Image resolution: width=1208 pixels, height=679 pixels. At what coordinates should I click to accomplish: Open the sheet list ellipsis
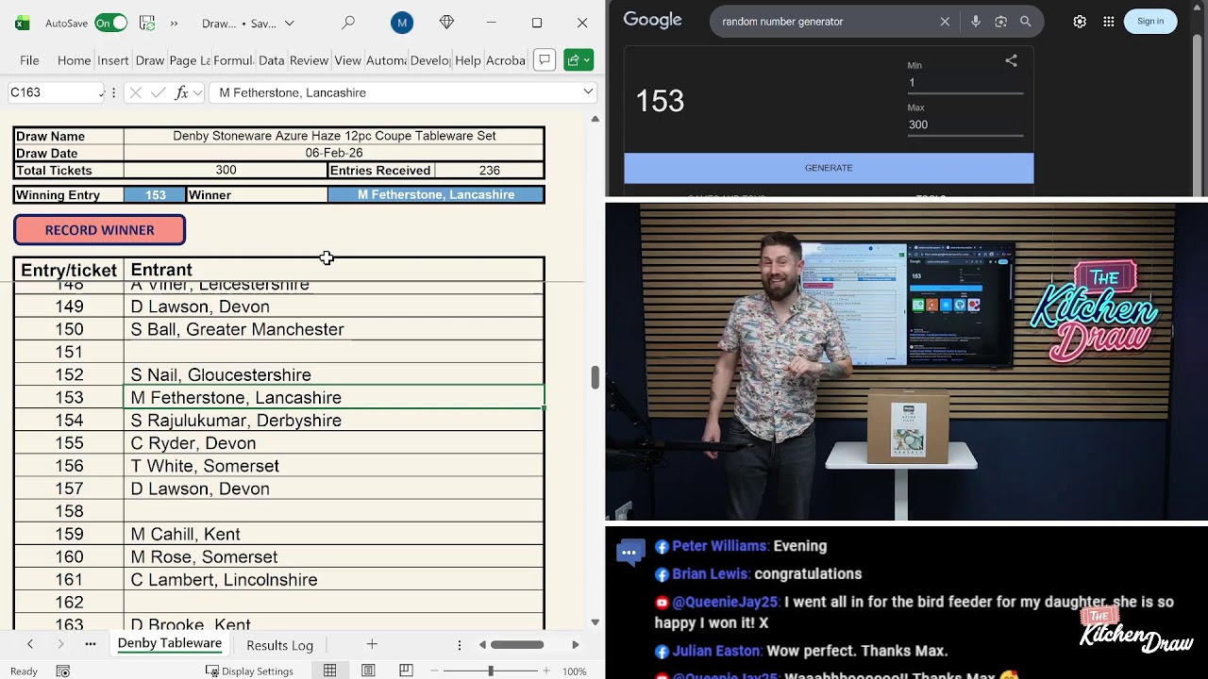coord(91,644)
